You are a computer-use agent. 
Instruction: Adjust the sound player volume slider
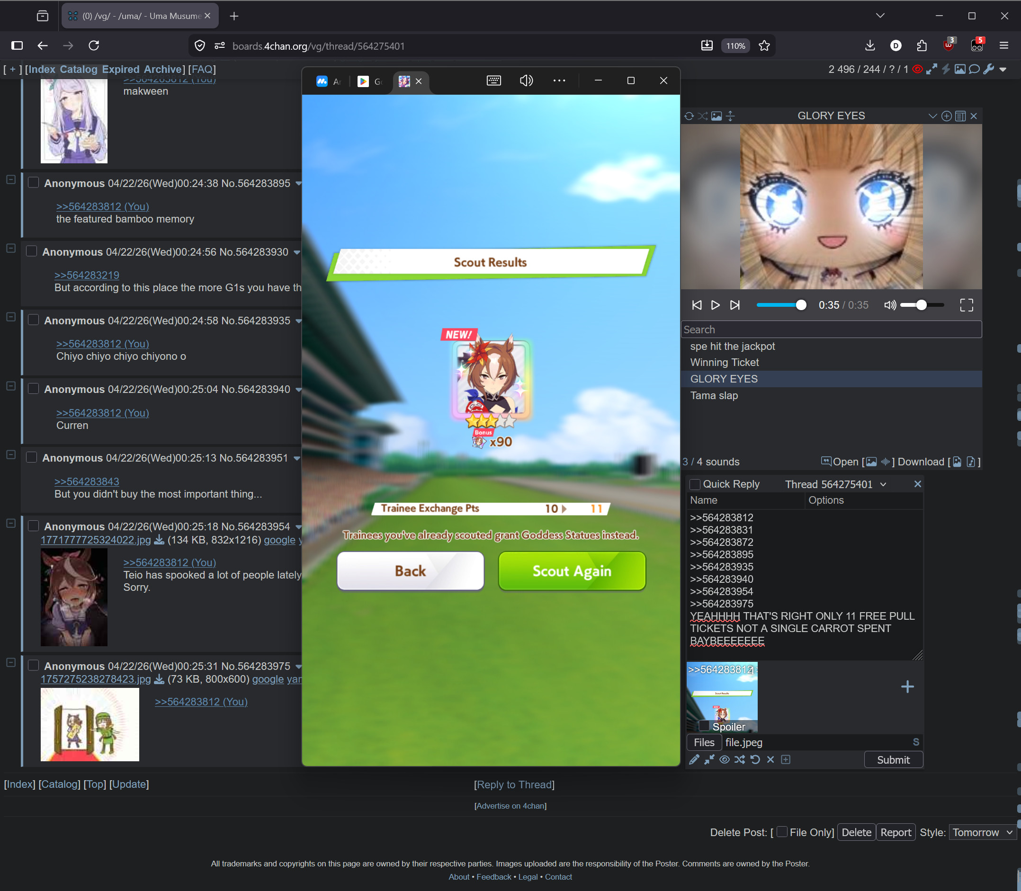coord(921,305)
